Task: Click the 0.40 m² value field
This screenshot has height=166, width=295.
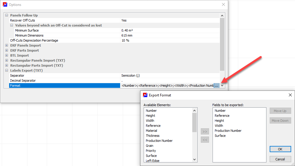Action: click(170, 30)
